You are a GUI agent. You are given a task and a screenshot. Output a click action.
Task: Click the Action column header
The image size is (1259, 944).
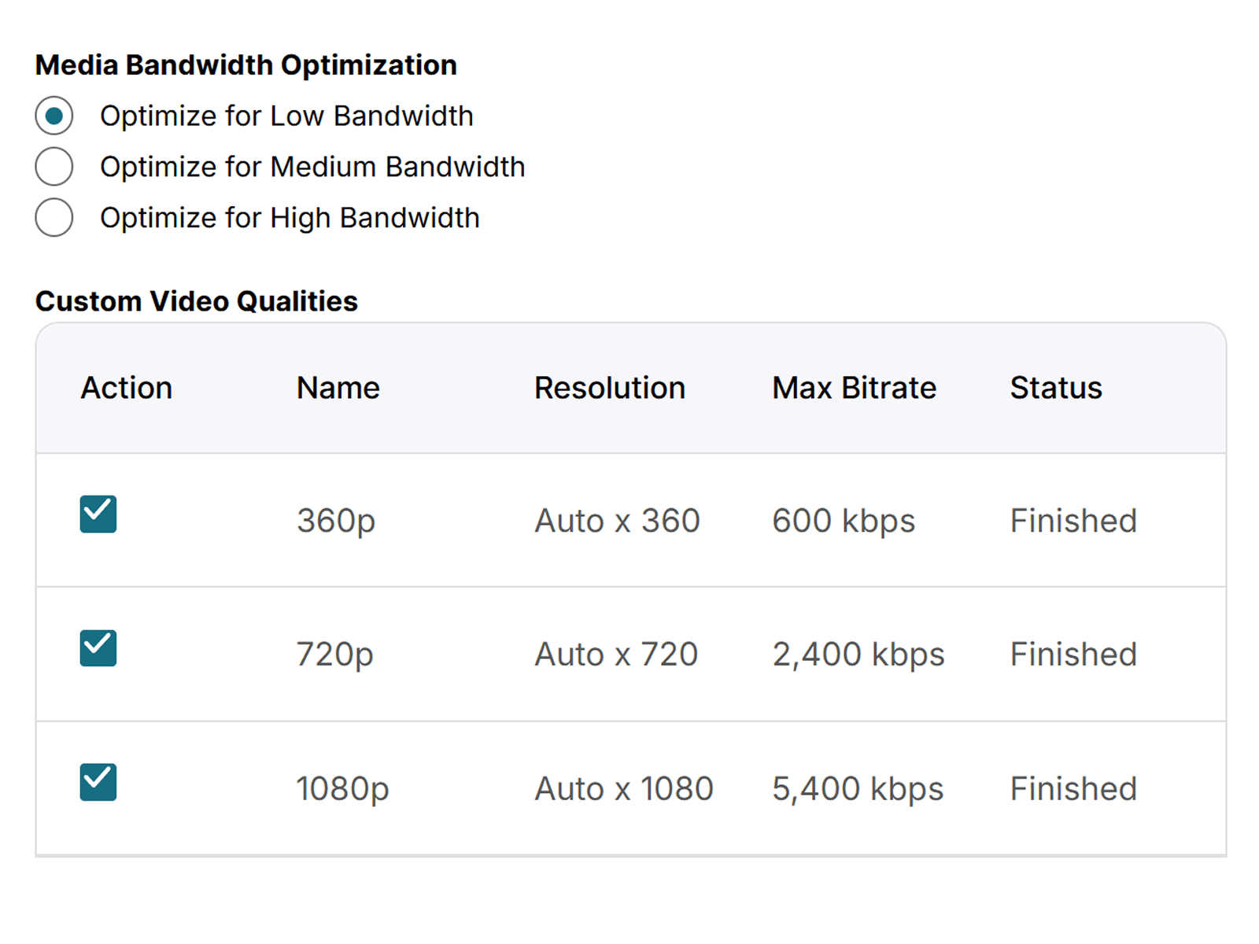(127, 388)
